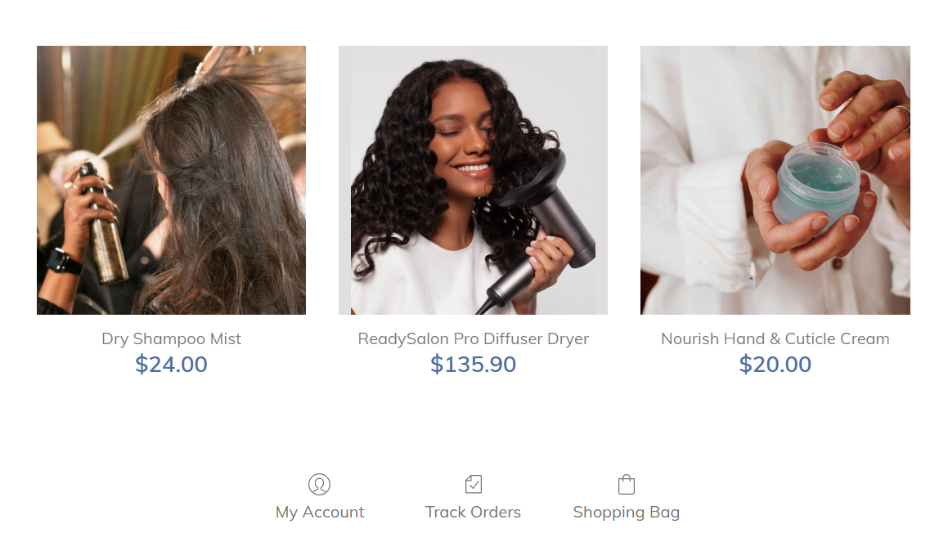Open the Track Orders text link
This screenshot has height=551, width=948.
(x=473, y=513)
